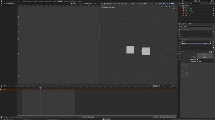The image size is (215, 120).
Task: Click the blue Z axis gizmo ball
Action: [x=173, y=6]
